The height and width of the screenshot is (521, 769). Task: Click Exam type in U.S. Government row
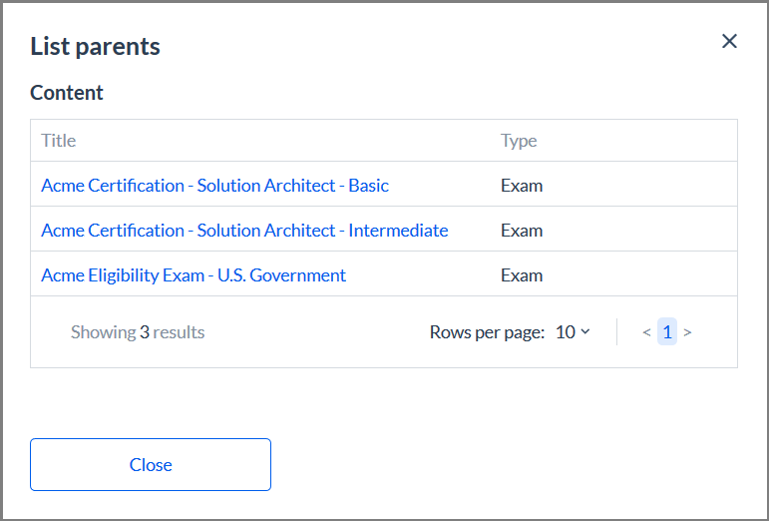click(522, 275)
